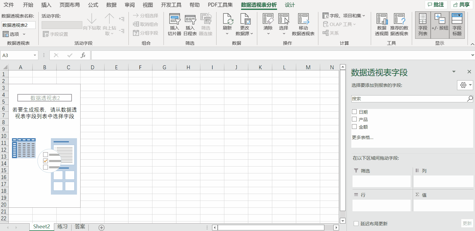This screenshot has height=231, width=475.
Task: Click the Move PivotTable (移动数据透视表) icon
Action: (303, 19)
